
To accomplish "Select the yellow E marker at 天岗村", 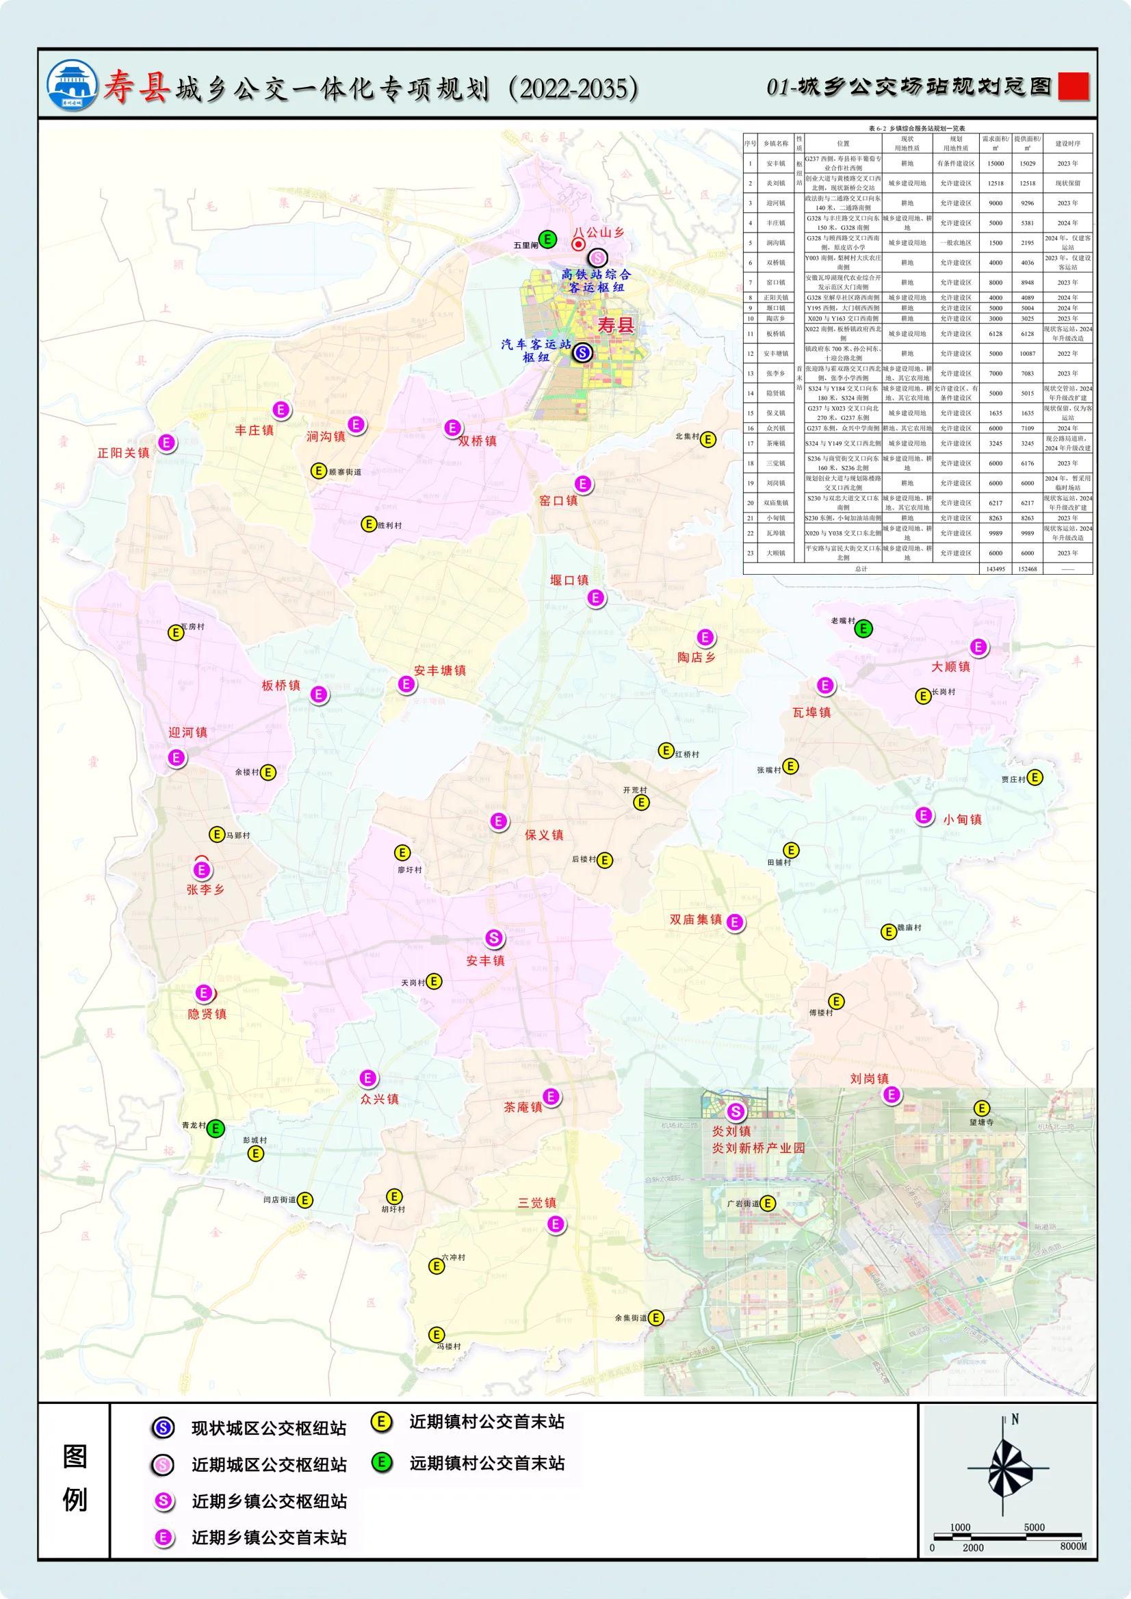I will 434,981.
